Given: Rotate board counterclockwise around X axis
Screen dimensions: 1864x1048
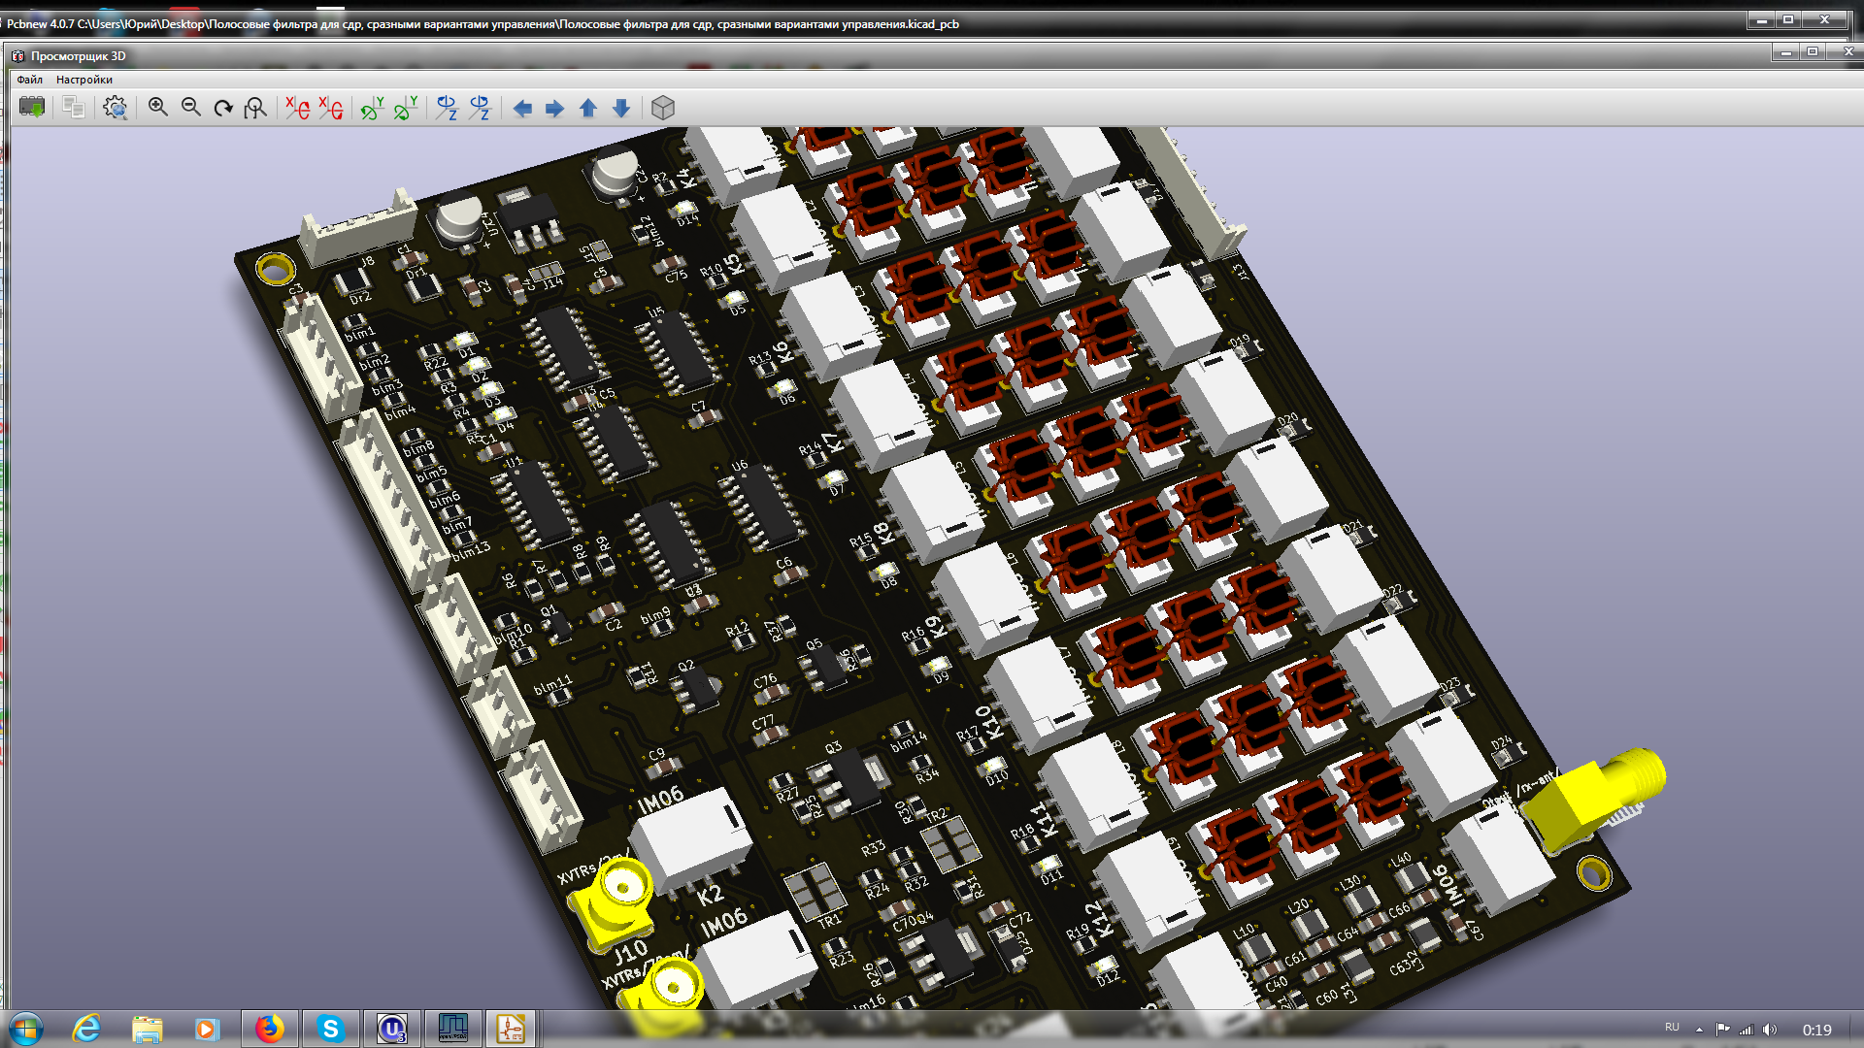Looking at the screenshot, I should point(331,108).
